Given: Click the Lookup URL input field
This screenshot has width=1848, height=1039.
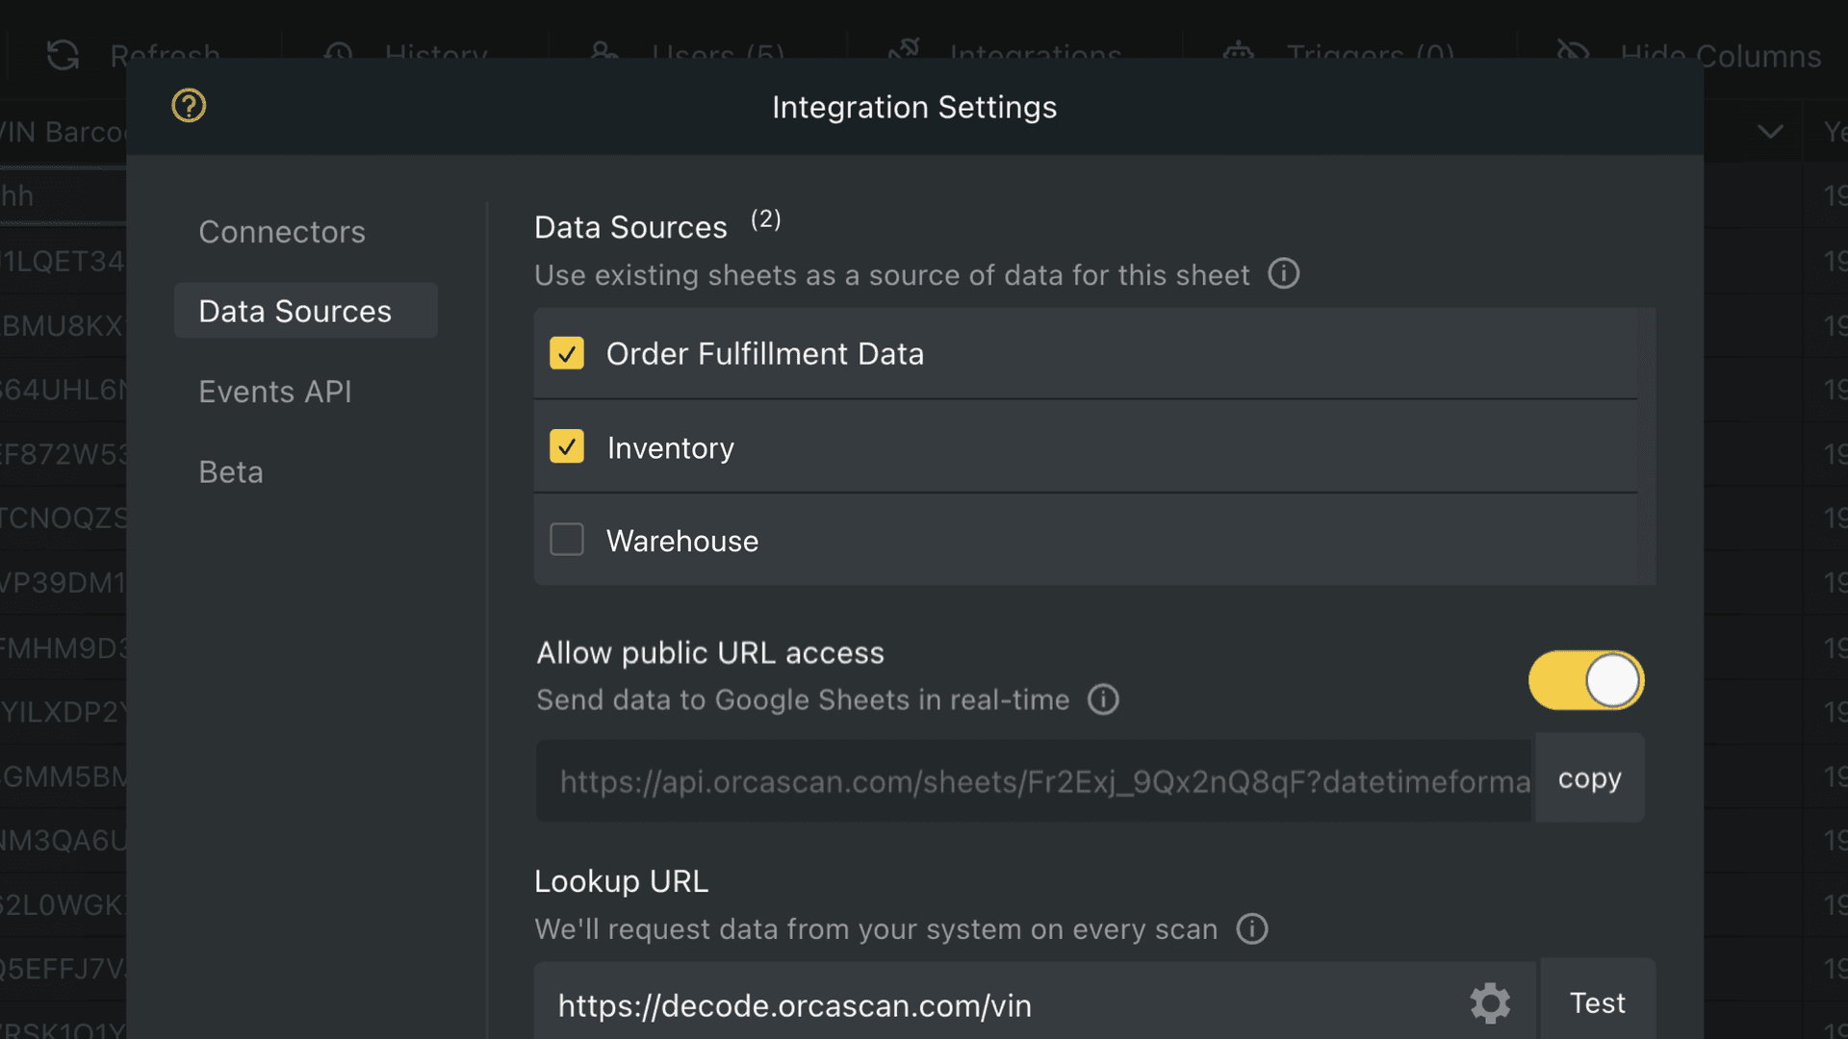Looking at the screenshot, I should [962, 1005].
